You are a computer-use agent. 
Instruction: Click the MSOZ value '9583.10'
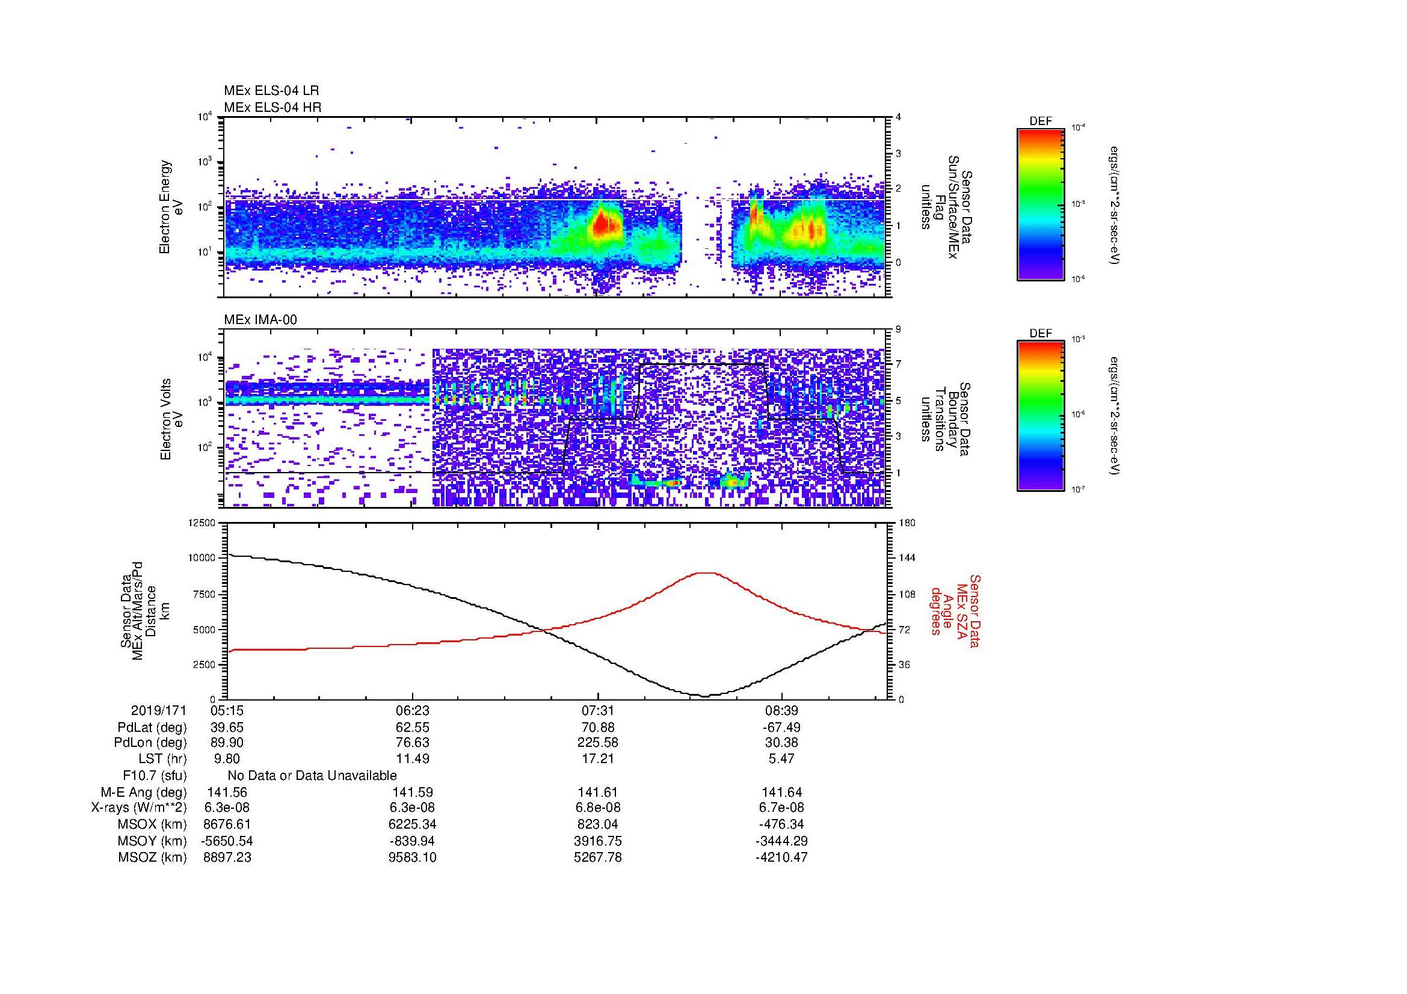tap(413, 857)
